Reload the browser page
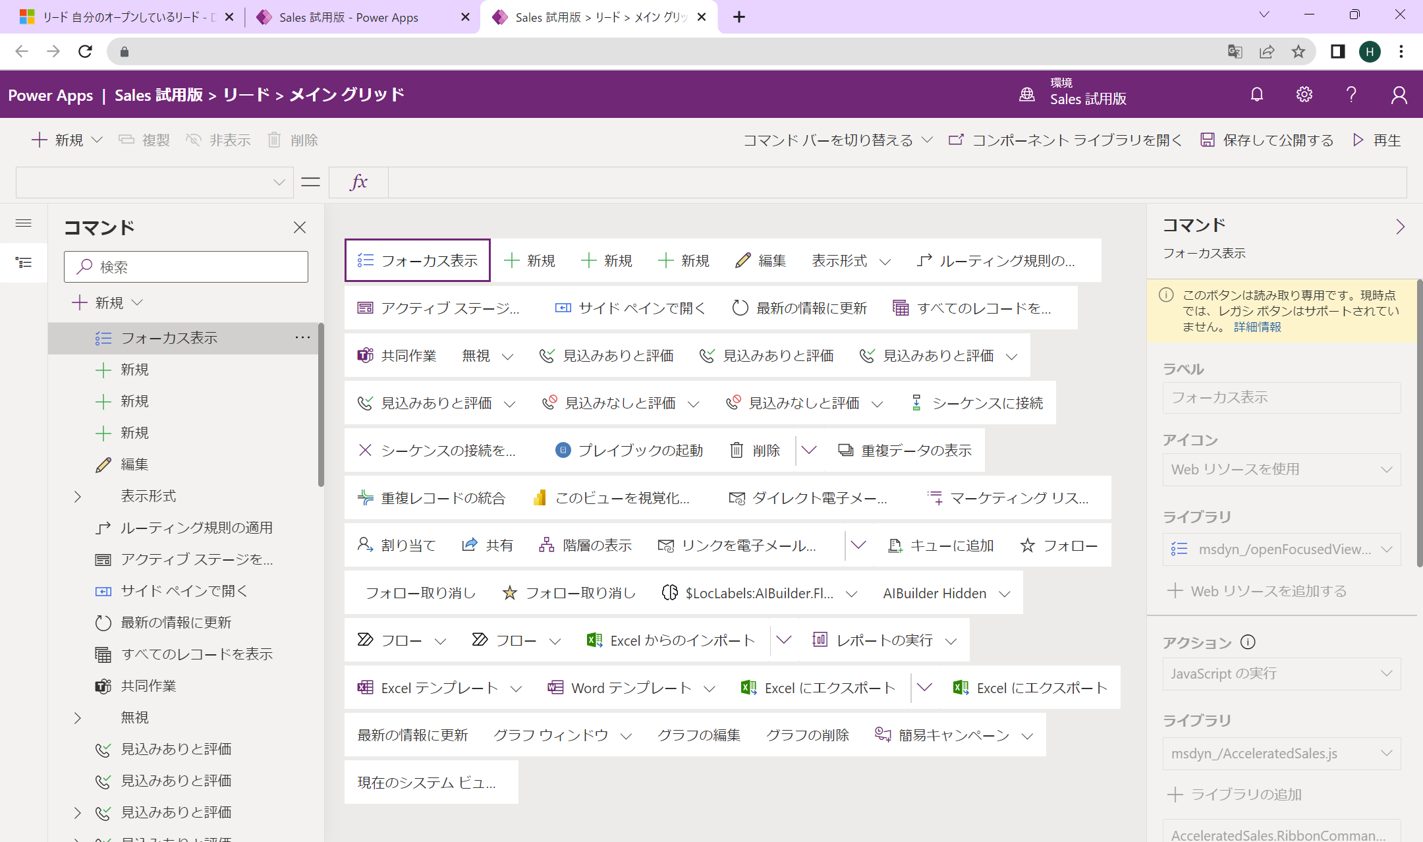 click(x=85, y=51)
